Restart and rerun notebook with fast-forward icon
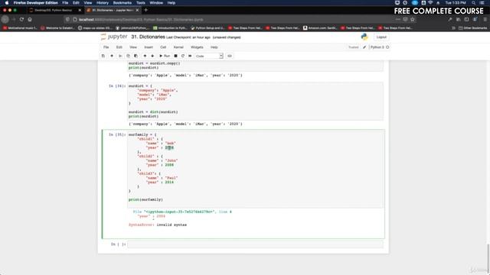This screenshot has width=490, height=275. (190, 56)
